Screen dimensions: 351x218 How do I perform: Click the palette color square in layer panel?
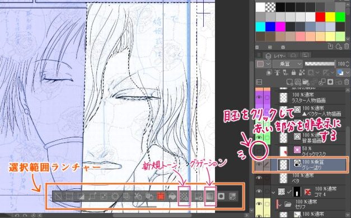tap(260, 64)
